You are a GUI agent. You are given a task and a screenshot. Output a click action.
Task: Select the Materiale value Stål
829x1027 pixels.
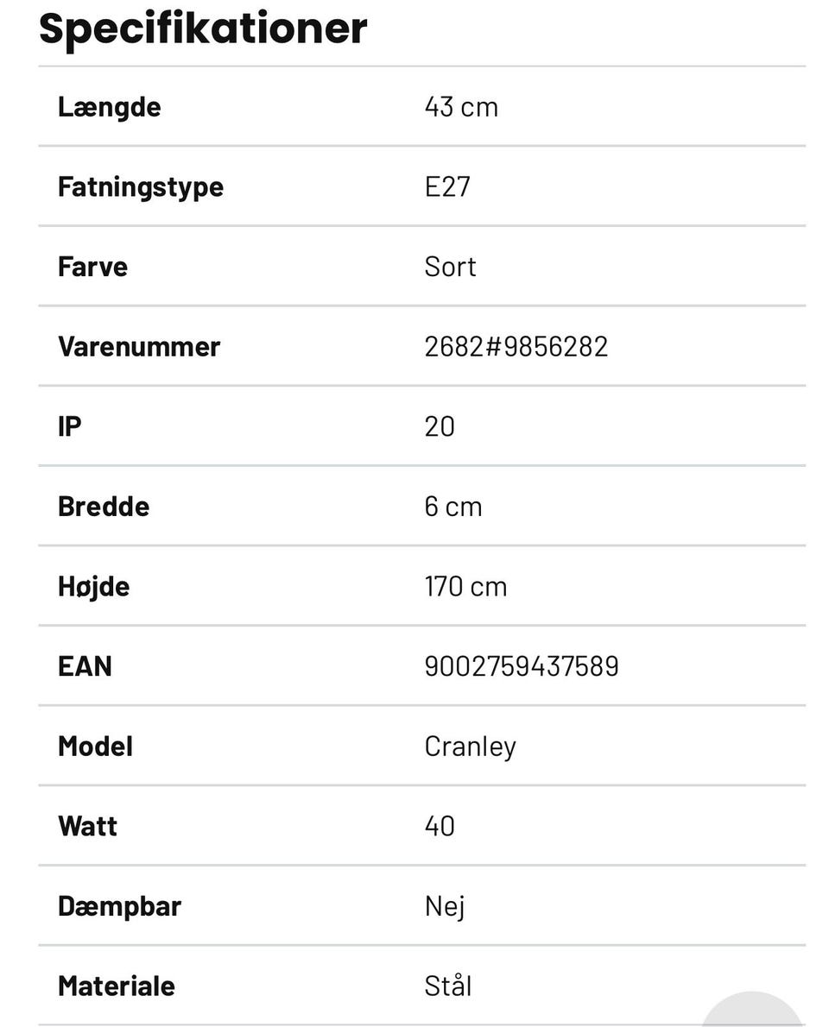[448, 986]
